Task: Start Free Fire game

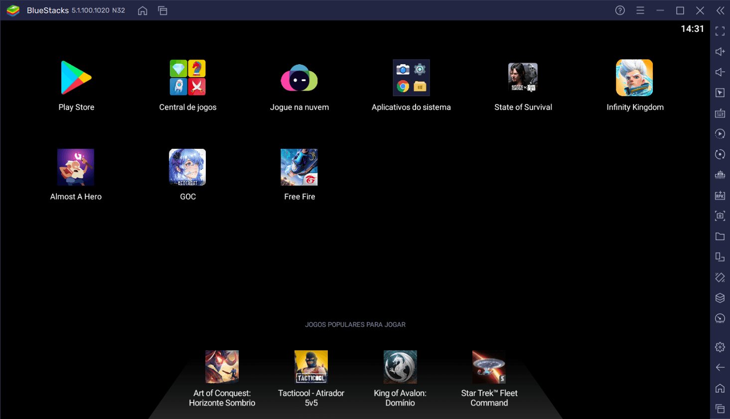Action: [x=299, y=167]
